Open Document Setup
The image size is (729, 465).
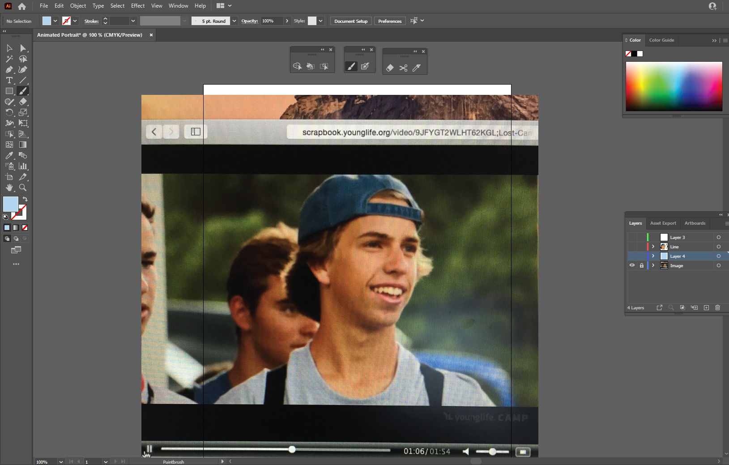click(350, 21)
